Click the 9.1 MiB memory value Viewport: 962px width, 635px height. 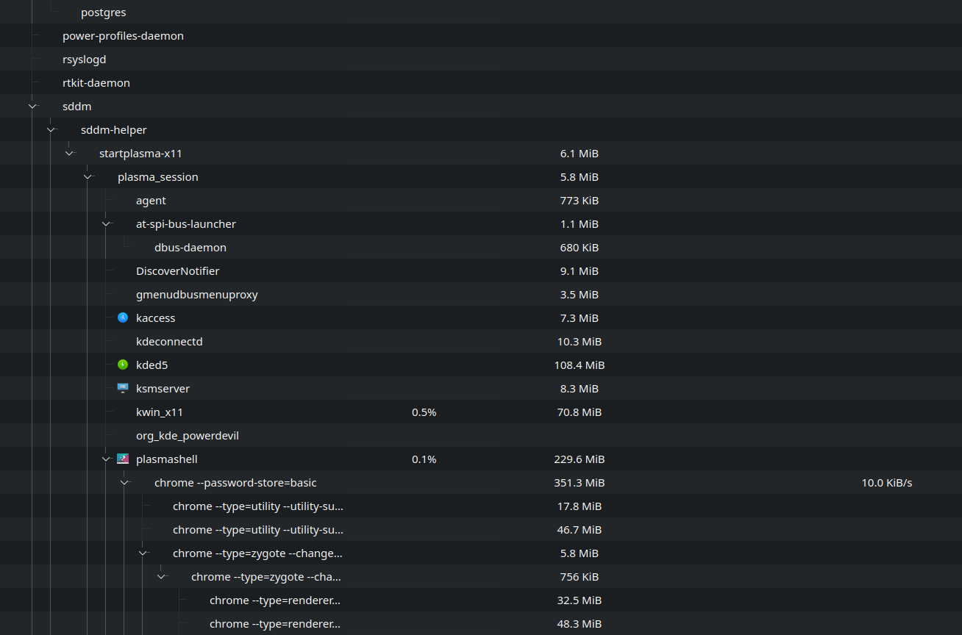pos(580,270)
